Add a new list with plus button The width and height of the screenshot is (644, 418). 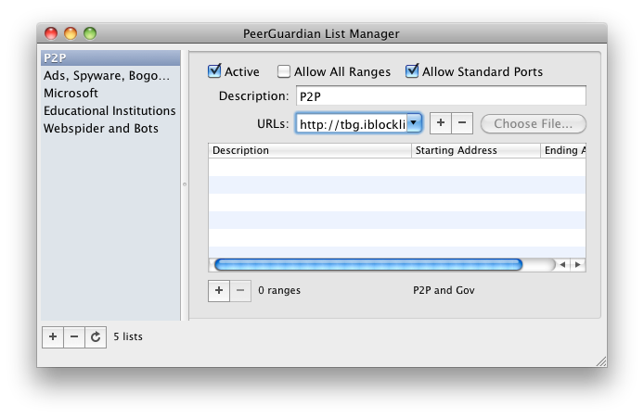pos(53,337)
